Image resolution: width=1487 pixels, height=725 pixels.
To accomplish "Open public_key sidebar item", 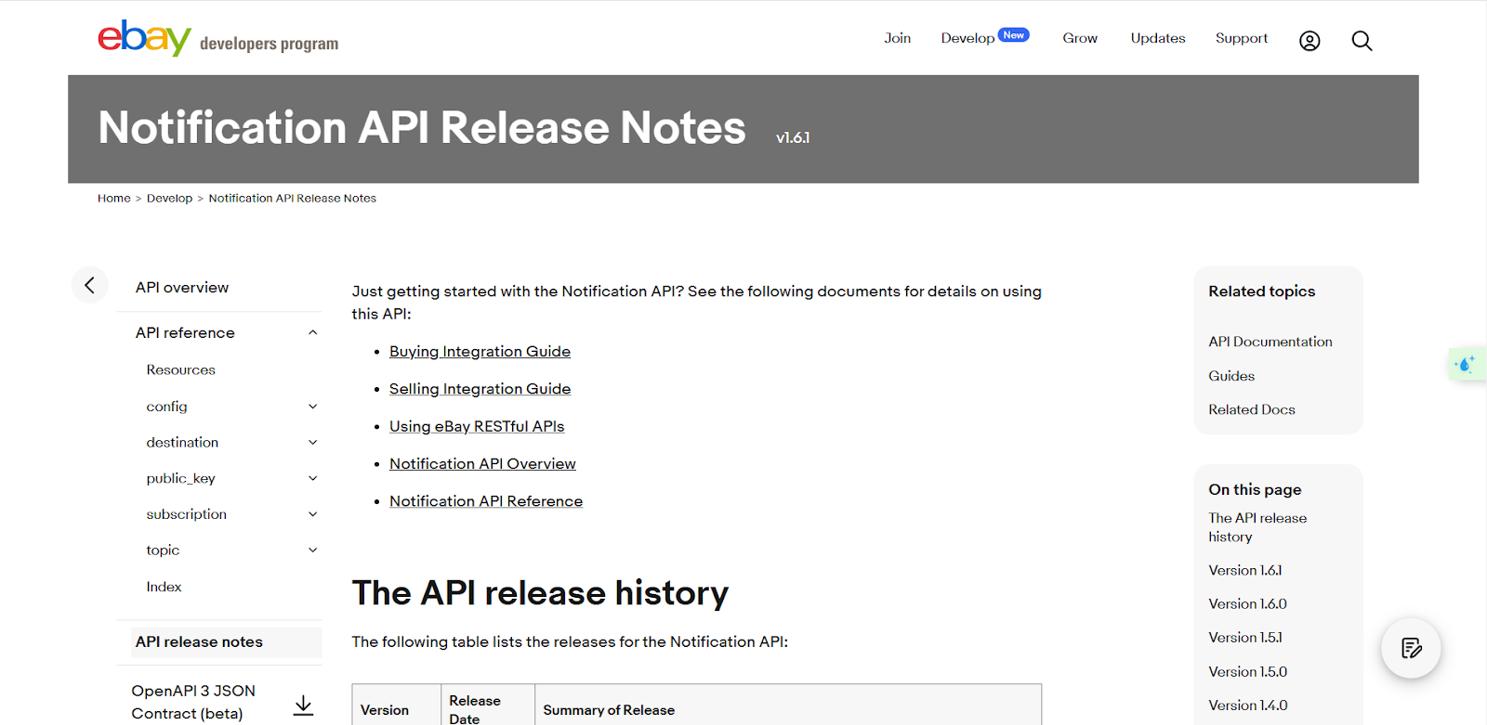I will [x=180, y=478].
